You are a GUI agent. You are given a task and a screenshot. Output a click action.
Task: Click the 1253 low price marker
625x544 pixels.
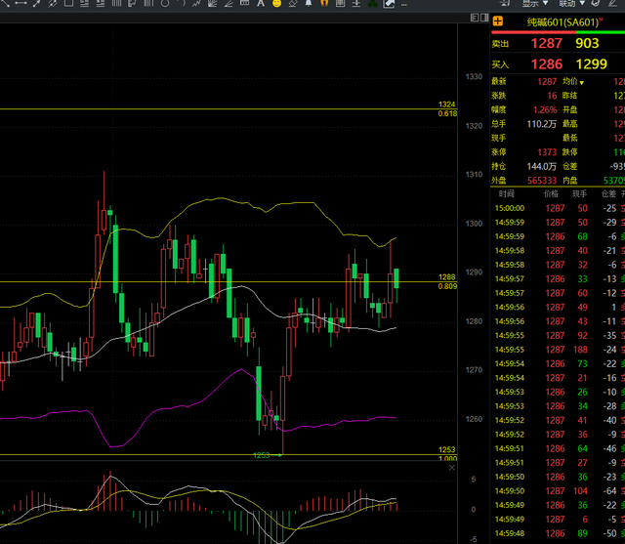tap(262, 455)
